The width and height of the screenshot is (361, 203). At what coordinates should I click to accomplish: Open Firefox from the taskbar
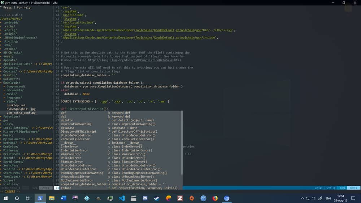click(x=215, y=198)
